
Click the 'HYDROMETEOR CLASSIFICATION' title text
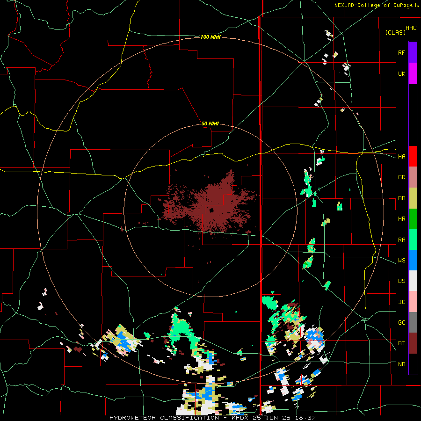coord(164,418)
